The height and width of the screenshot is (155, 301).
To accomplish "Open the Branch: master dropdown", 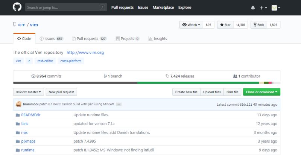I will pyautogui.click(x=29, y=92).
